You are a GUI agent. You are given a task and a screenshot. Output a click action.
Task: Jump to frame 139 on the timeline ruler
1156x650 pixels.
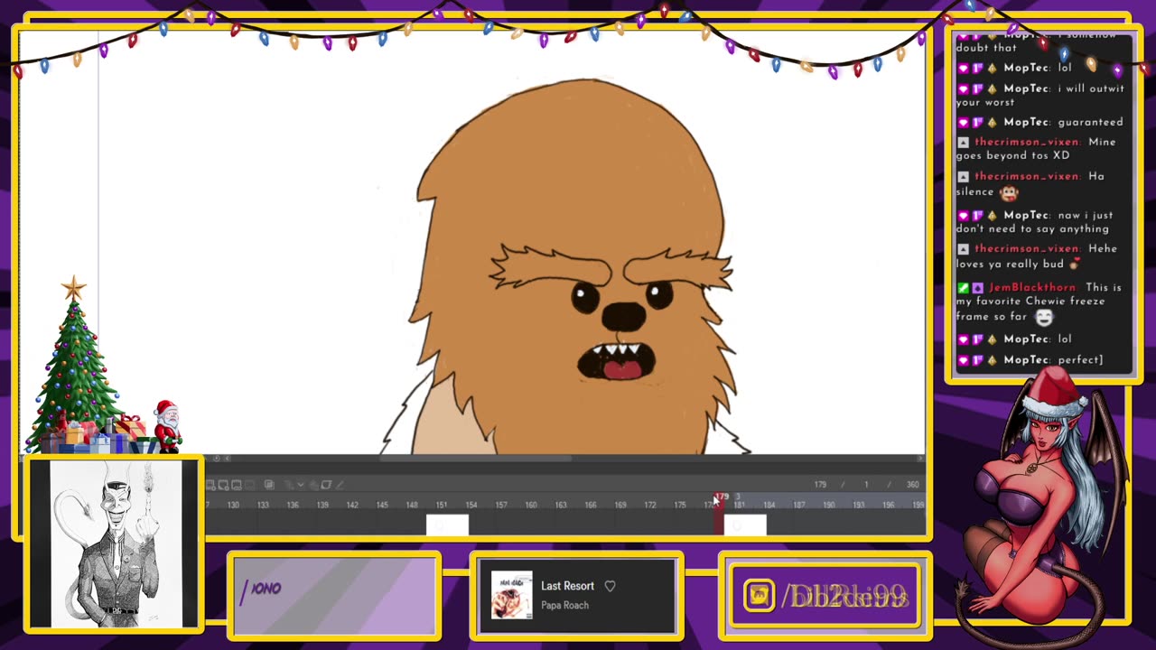tap(322, 505)
